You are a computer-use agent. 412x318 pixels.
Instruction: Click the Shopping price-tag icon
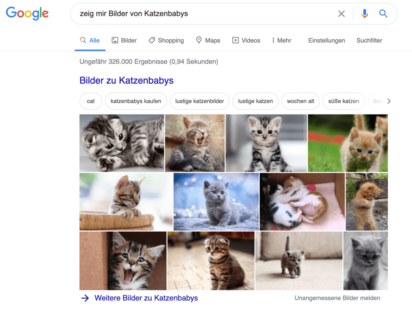(x=152, y=40)
